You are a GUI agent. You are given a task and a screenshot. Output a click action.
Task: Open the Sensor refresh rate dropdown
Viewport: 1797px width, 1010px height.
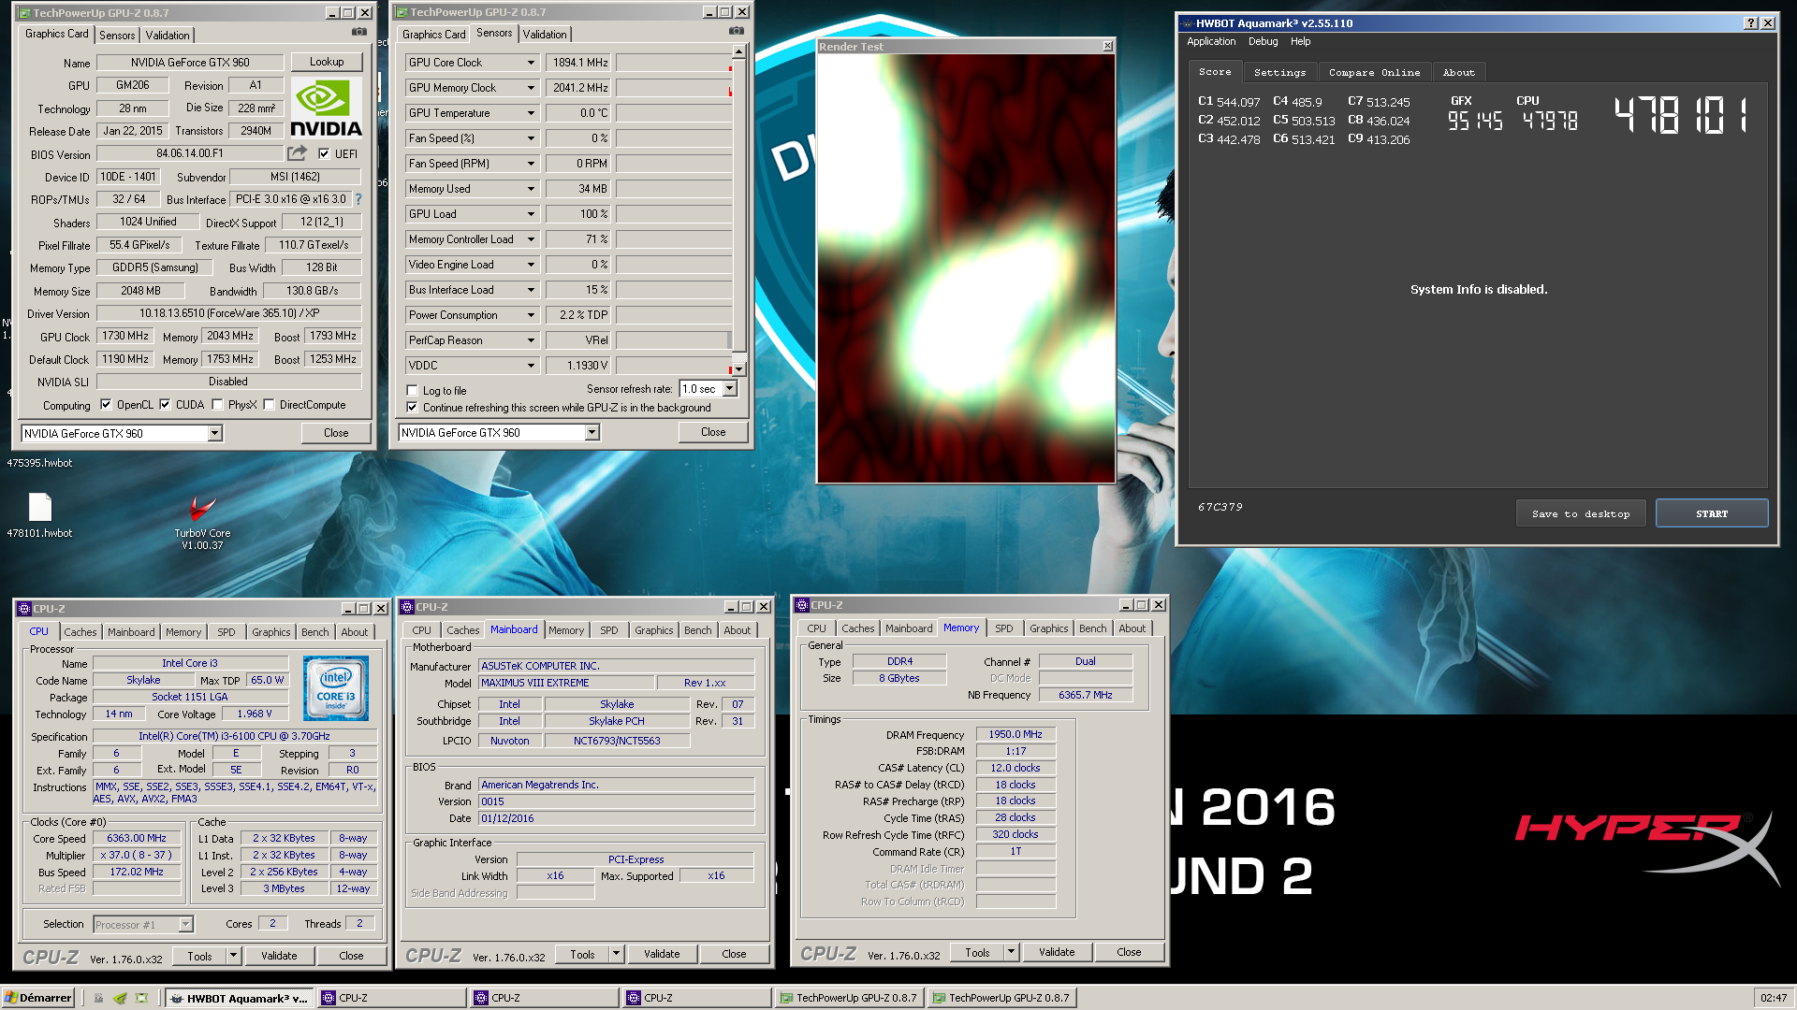pyautogui.click(x=729, y=389)
